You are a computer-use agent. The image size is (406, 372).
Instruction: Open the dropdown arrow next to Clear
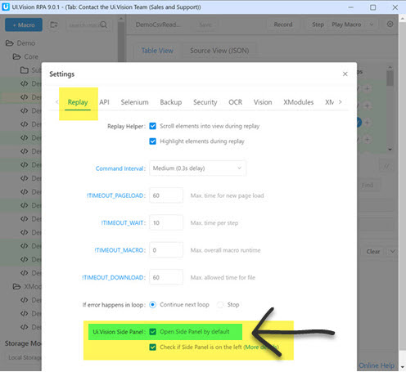click(392, 252)
